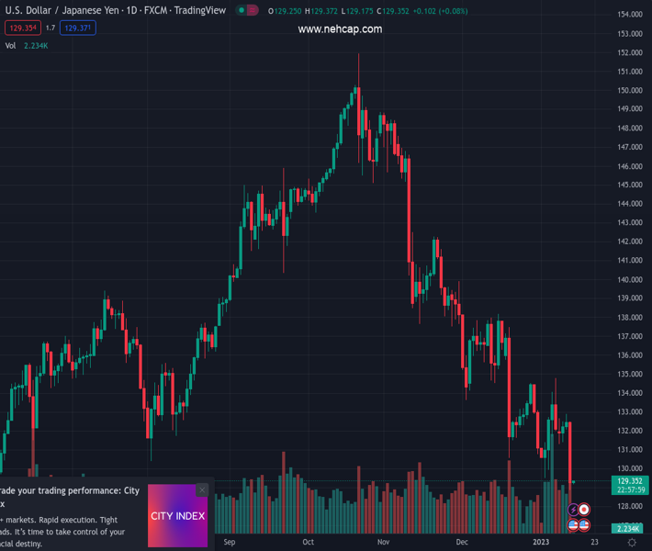The height and width of the screenshot is (551, 652).
Task: Click the left US flag event icon
Action: pos(574,525)
